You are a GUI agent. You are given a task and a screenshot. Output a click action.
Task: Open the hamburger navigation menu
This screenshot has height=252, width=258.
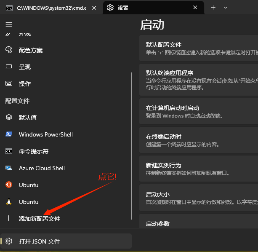click(9, 24)
